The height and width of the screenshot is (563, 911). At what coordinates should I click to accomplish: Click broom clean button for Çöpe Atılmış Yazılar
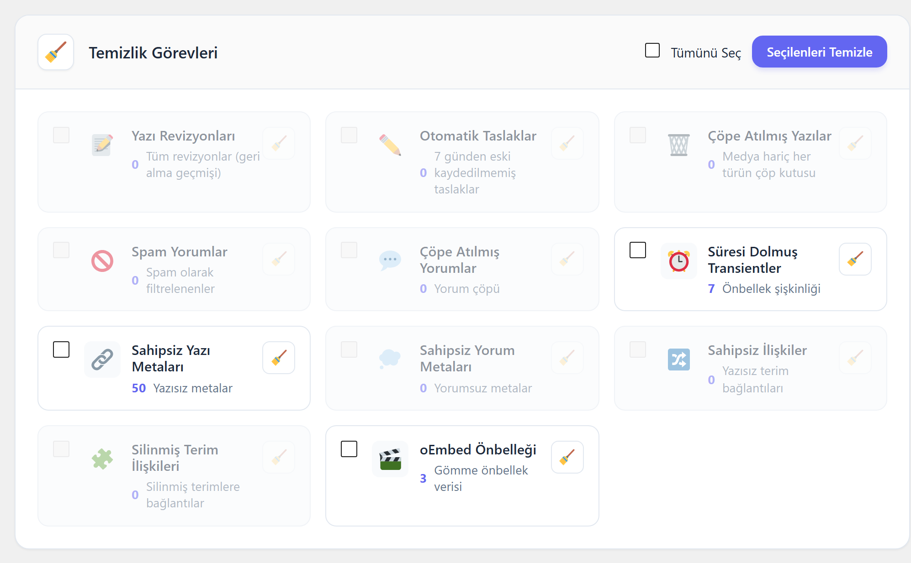coord(855,143)
